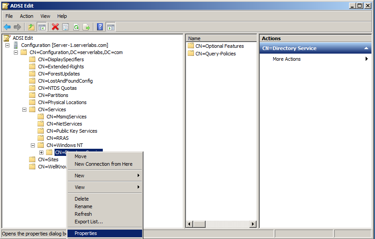This screenshot has width=375, height=239.
Task: Click the folder icon of CN=Optional Features
Action: 191,46
